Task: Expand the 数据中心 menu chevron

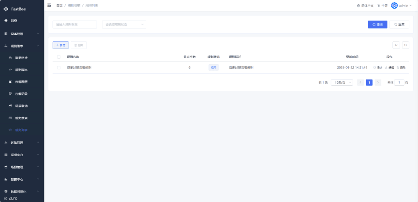Action: point(38,179)
